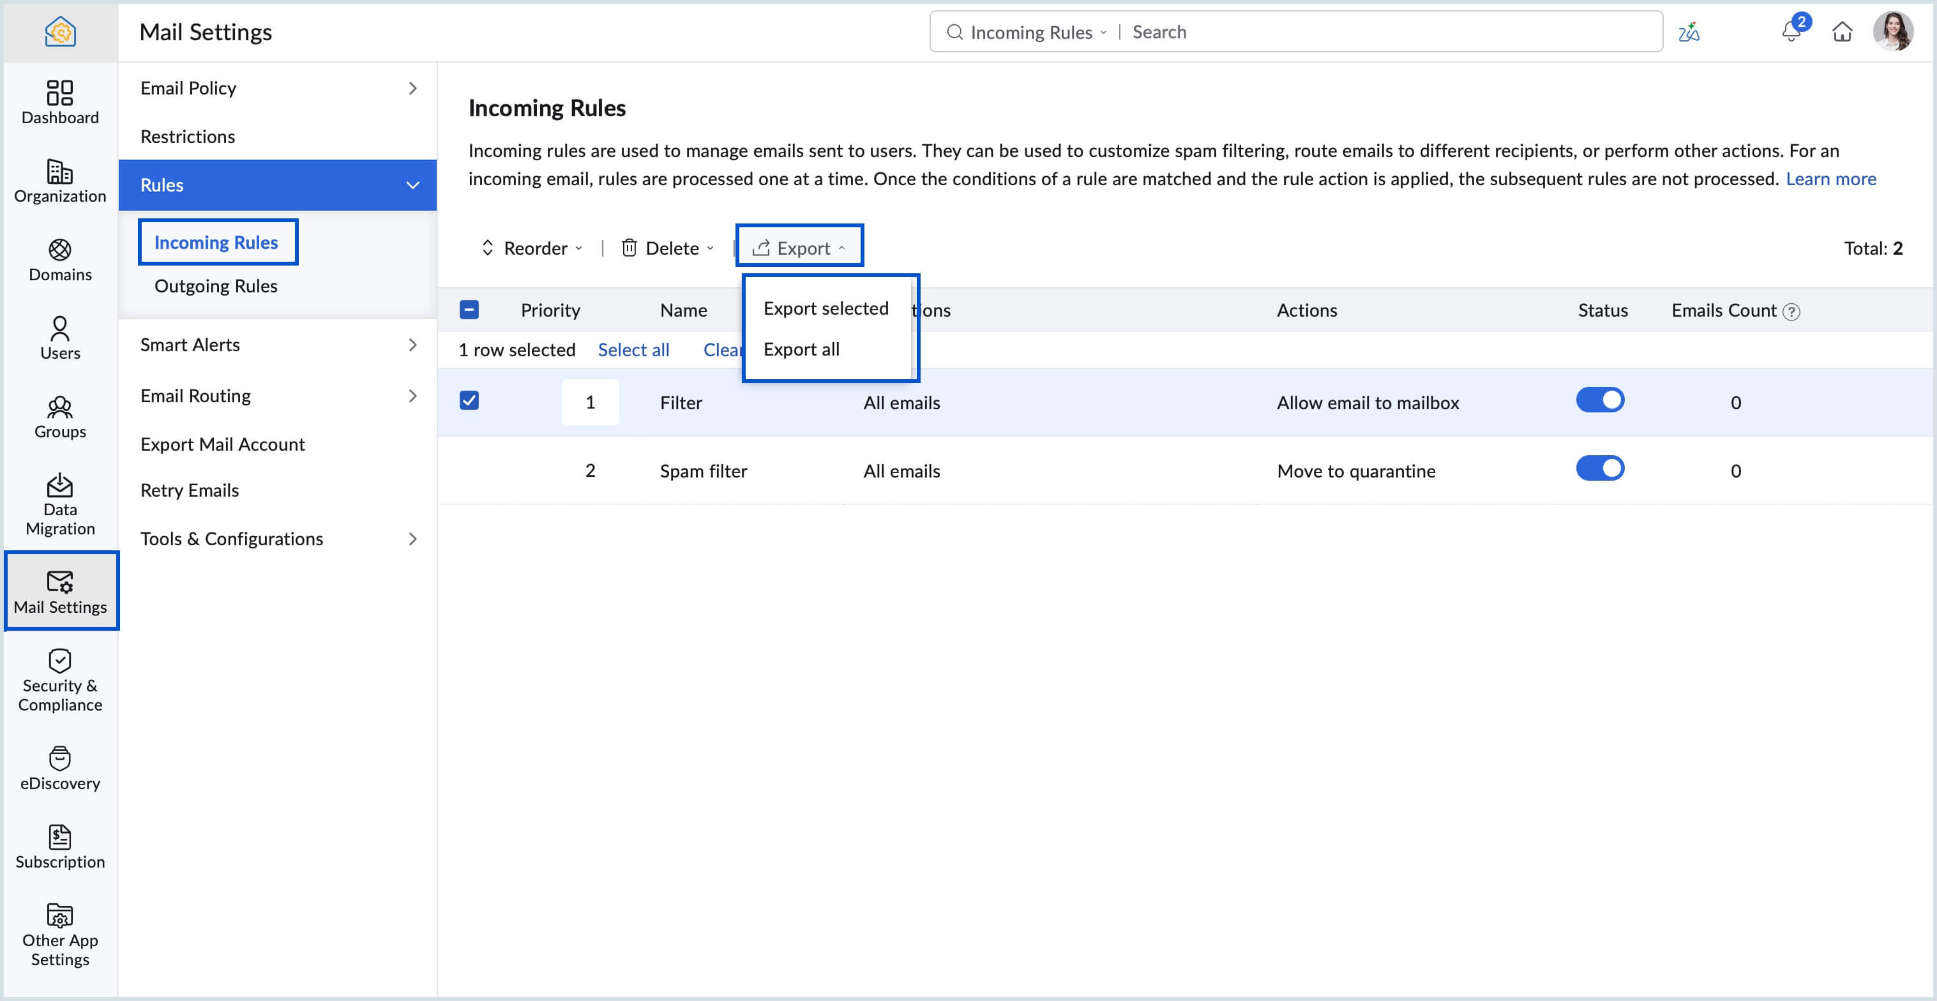Click the Status column header
Image resolution: width=1937 pixels, height=1001 pixels.
[x=1602, y=310]
